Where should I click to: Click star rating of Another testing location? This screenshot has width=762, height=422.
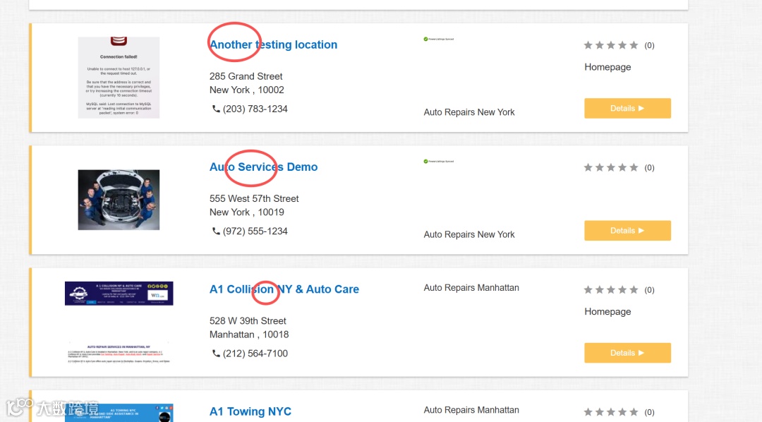611,45
